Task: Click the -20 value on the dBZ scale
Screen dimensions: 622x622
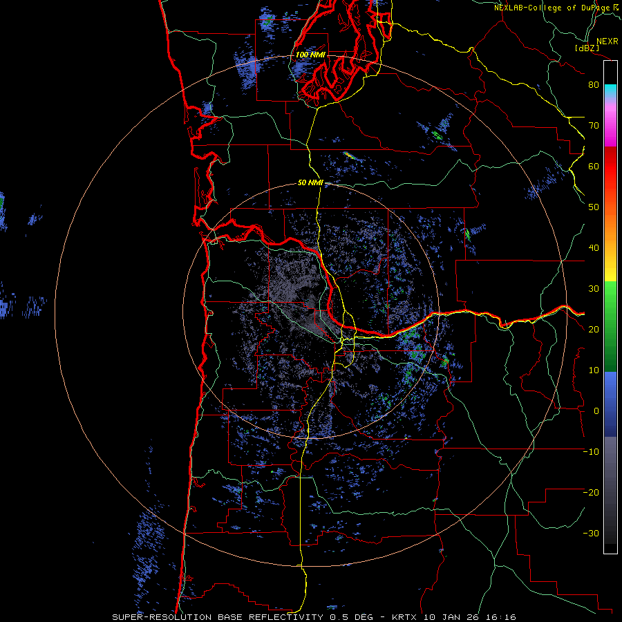Action: pyautogui.click(x=591, y=492)
